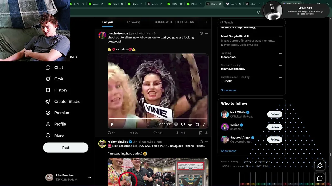
Task: Open the Privacy footer link
Action: click(x=235, y=162)
